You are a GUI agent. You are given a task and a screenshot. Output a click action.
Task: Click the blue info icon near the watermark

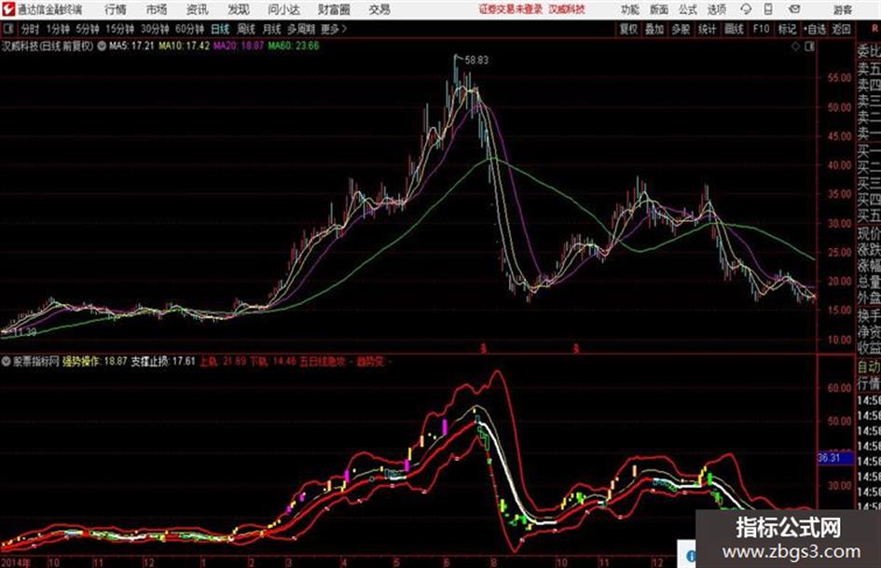click(691, 556)
